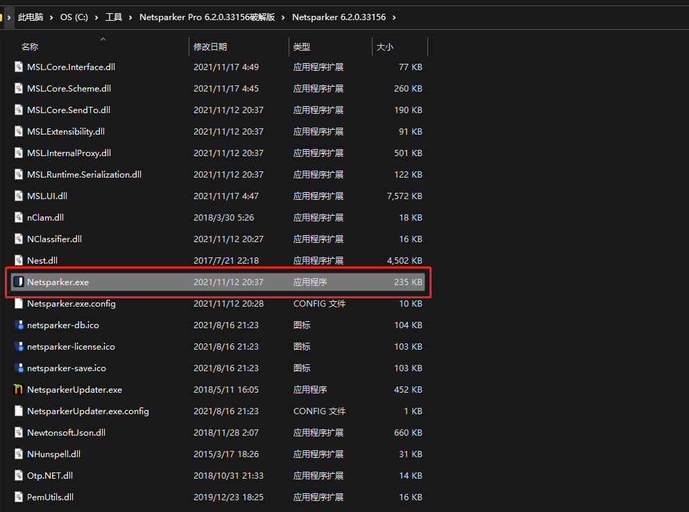Click the MSL.Core.SendTo.dll file icon
The height and width of the screenshot is (512, 689).
click(19, 110)
